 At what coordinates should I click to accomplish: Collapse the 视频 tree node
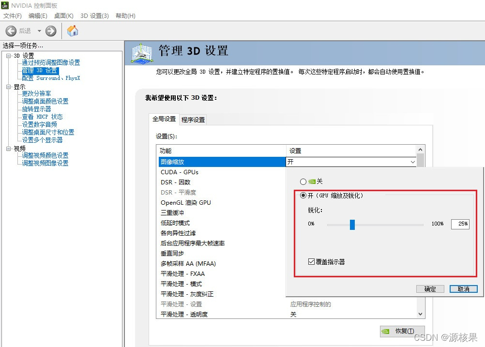pos(9,149)
